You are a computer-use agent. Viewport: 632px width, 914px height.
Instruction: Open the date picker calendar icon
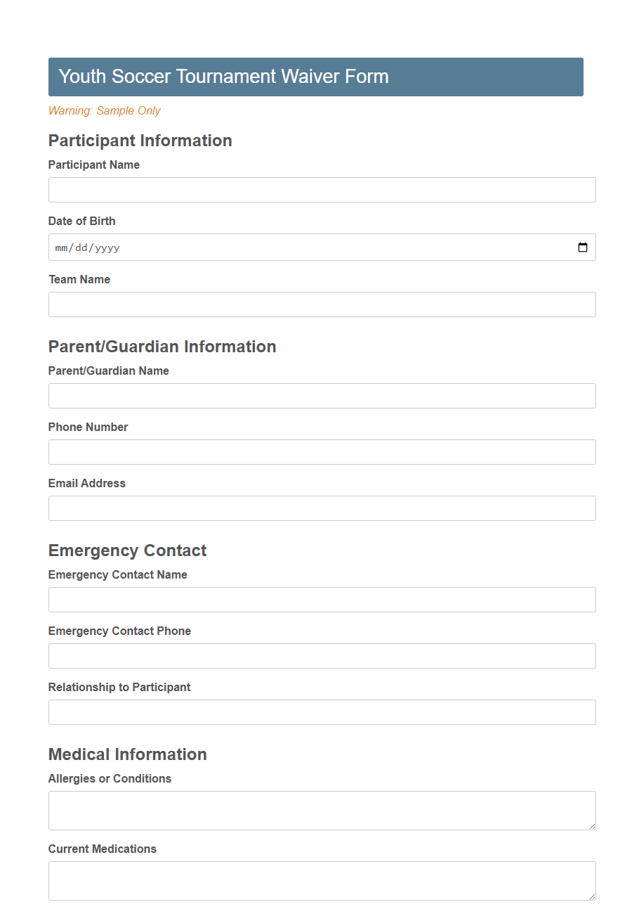[x=583, y=247]
